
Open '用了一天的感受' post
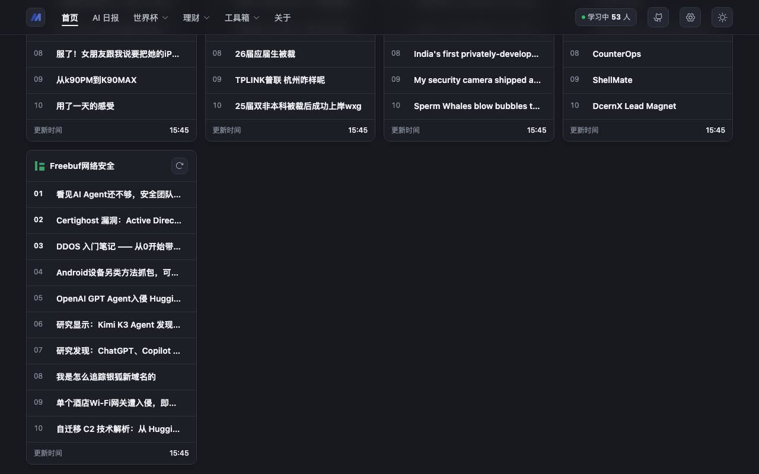(x=111, y=106)
